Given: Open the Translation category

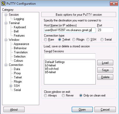Looking at the screenshot, I should [x=21, y=52].
